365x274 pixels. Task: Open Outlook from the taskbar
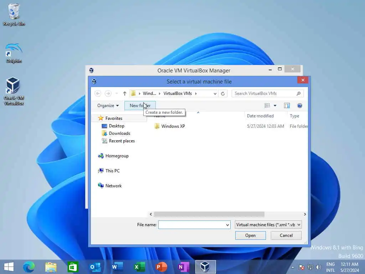(x=95, y=267)
